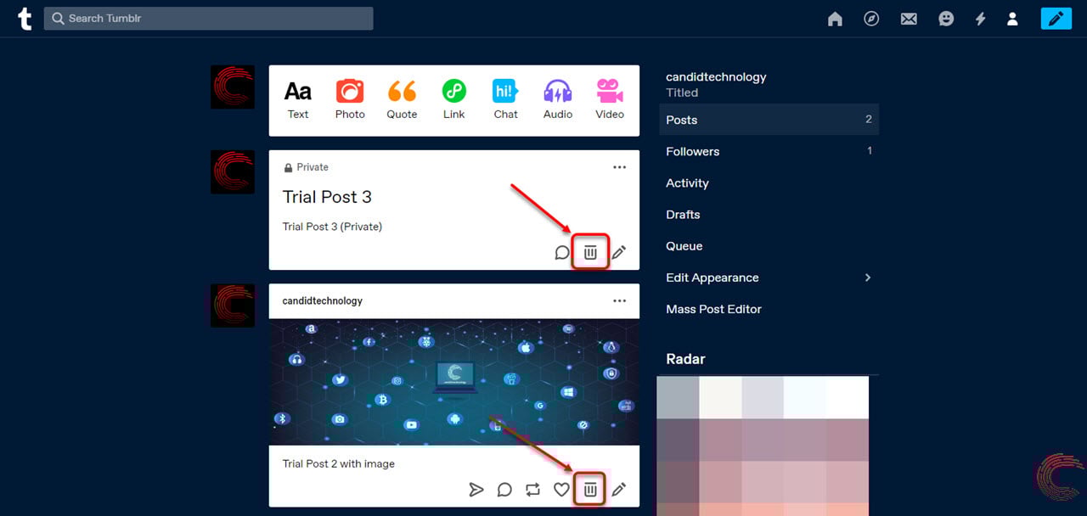Click the avatar beside Trial Post 3
1087x516 pixels.
(x=233, y=172)
